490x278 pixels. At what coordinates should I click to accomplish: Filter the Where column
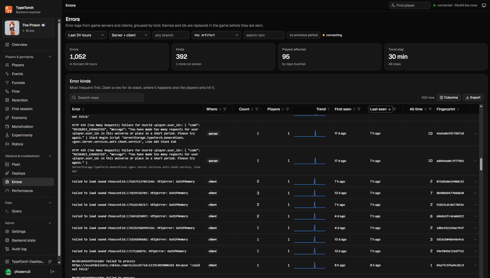coord(225,109)
